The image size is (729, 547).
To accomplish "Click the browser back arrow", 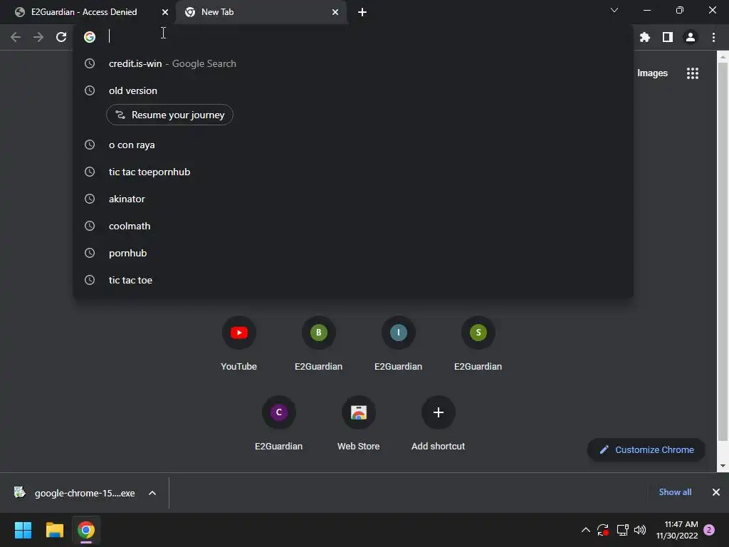I will (x=16, y=37).
